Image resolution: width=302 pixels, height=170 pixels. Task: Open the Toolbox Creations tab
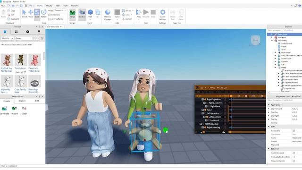(x=39, y=32)
